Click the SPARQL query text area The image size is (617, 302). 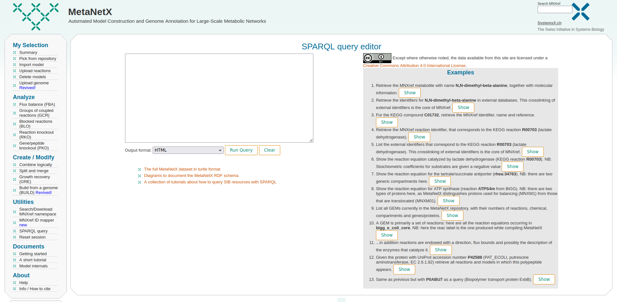[x=219, y=98]
